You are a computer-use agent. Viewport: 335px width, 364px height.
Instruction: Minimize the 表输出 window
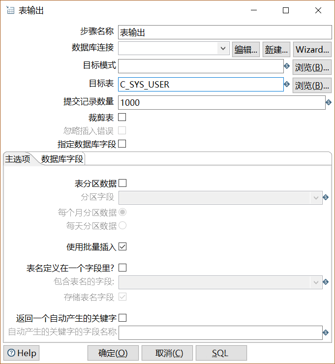coord(254,10)
